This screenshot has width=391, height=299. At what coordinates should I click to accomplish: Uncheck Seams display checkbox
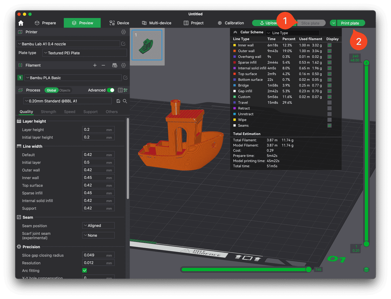[330, 125]
